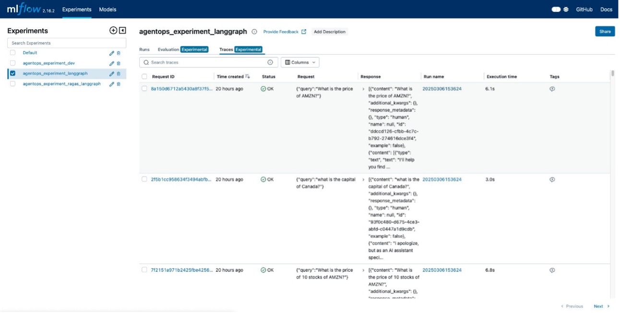Expand response of 10 stocks AMZN trace
Screen dimensions: 620x313
(x=363, y=270)
